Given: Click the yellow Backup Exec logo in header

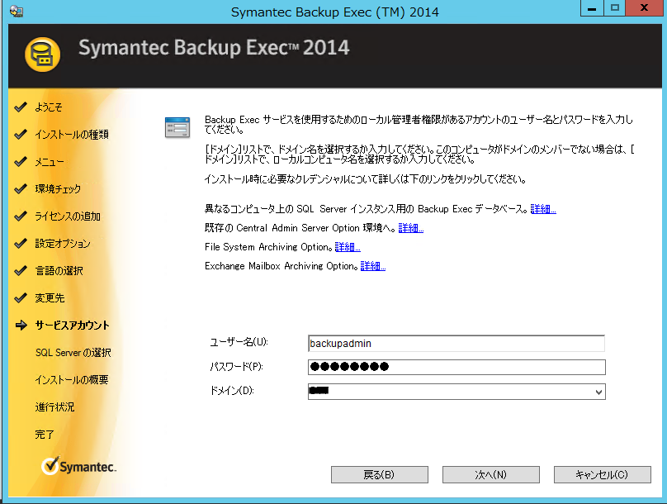Looking at the screenshot, I should (43, 55).
